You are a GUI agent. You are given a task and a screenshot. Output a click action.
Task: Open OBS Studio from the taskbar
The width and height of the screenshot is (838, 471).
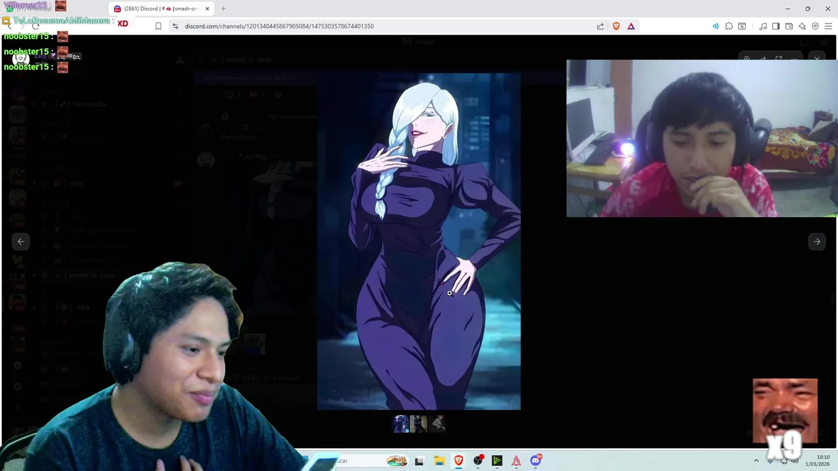(x=478, y=461)
